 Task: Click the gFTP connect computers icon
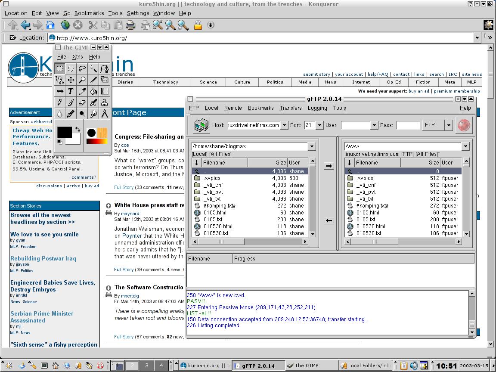pyautogui.click(x=201, y=125)
